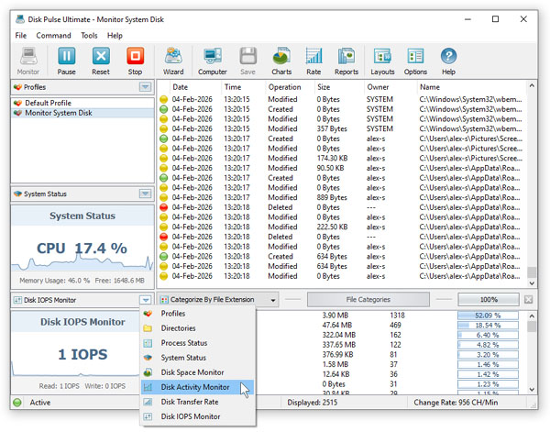Viewport: 550px width, 432px height.
Task: Select the row with size 174.30 KB
Action: point(341,159)
